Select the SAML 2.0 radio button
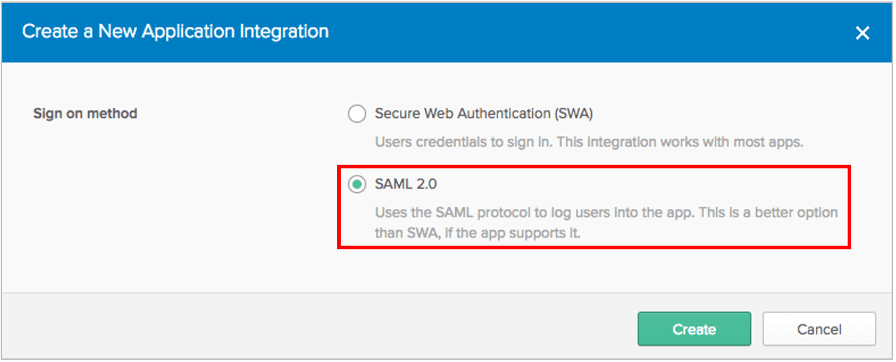The height and width of the screenshot is (362, 896). click(x=357, y=184)
